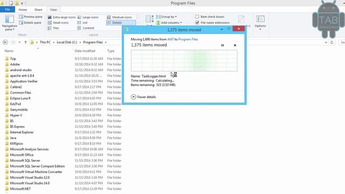Open the View ribbon tab

[x=53, y=10]
